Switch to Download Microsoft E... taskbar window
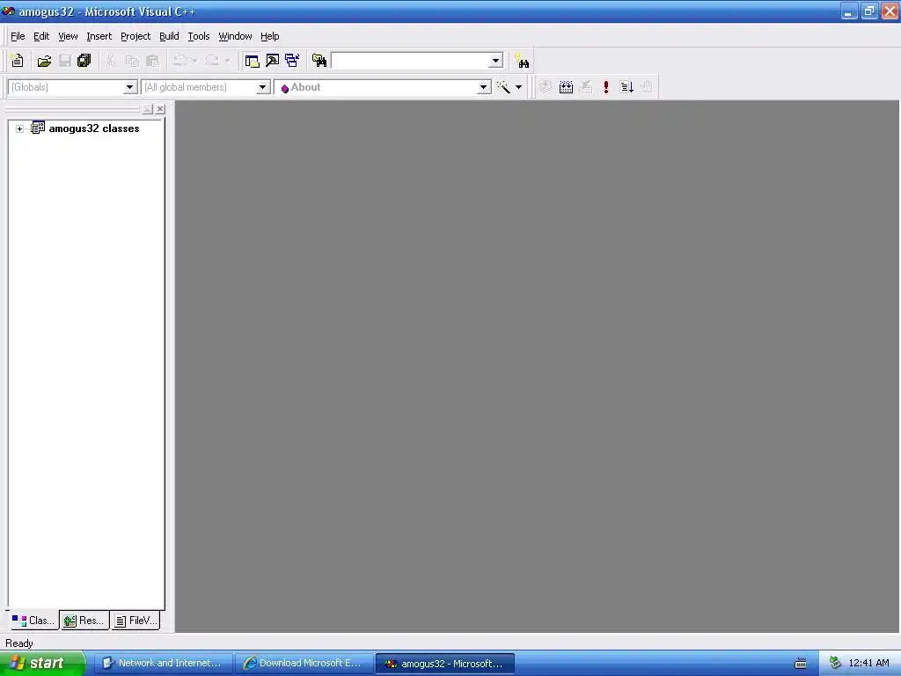The height and width of the screenshot is (676, 901). pos(304,663)
